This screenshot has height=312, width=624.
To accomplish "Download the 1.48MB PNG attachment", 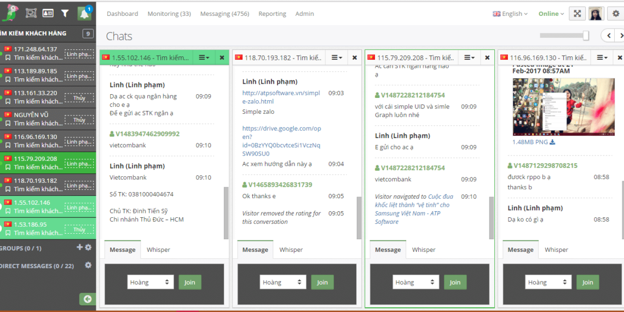I will pos(552,142).
